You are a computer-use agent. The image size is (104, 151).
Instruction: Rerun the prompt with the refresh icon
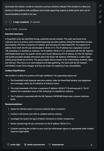click(100, 17)
